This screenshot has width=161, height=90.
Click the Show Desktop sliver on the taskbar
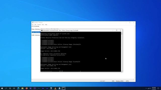tap(161, 88)
